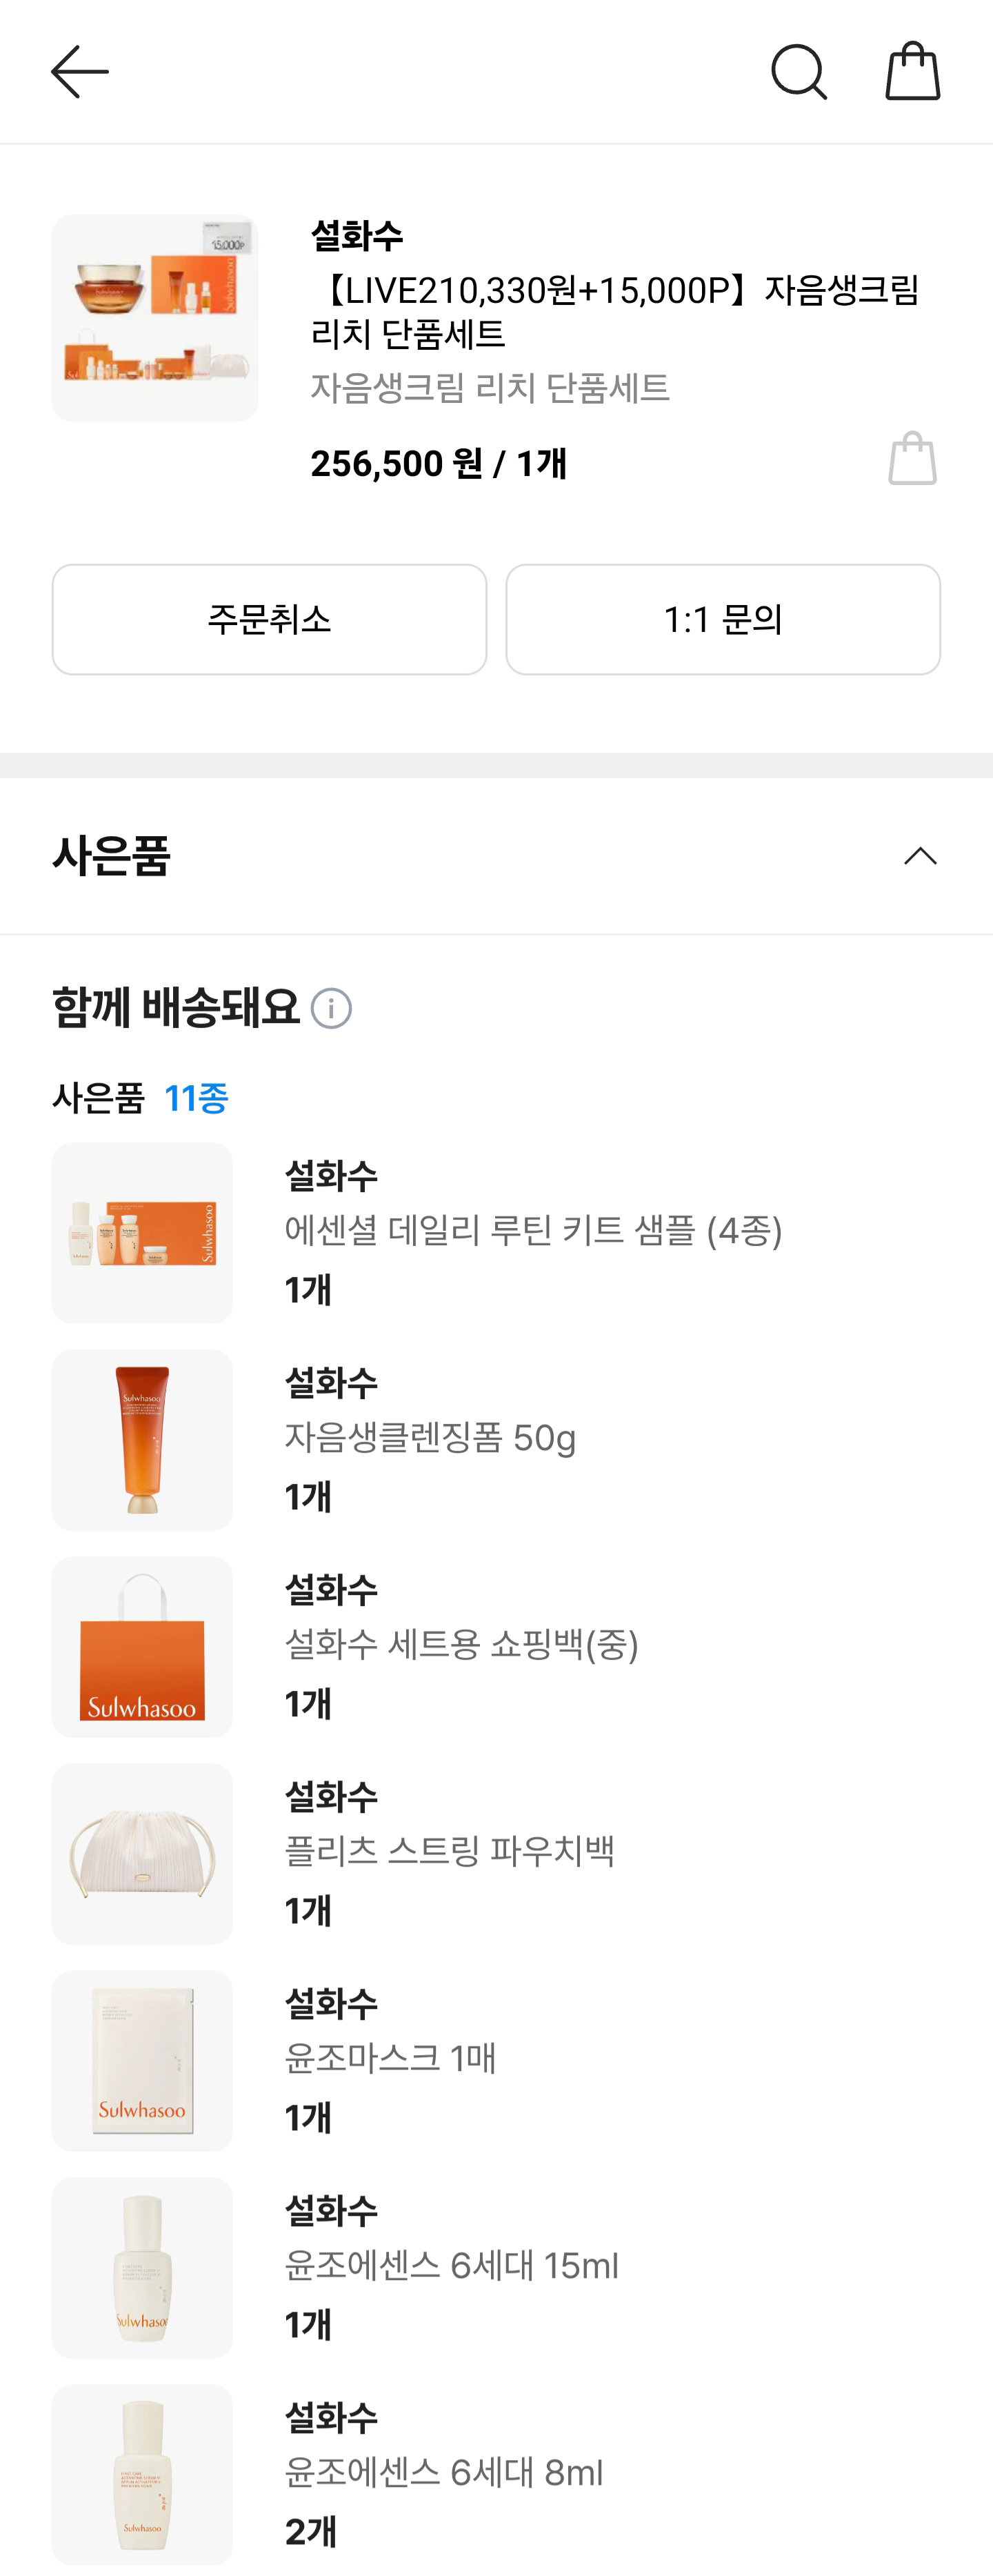
Task: Tap the back arrow icon
Action: tap(80, 72)
